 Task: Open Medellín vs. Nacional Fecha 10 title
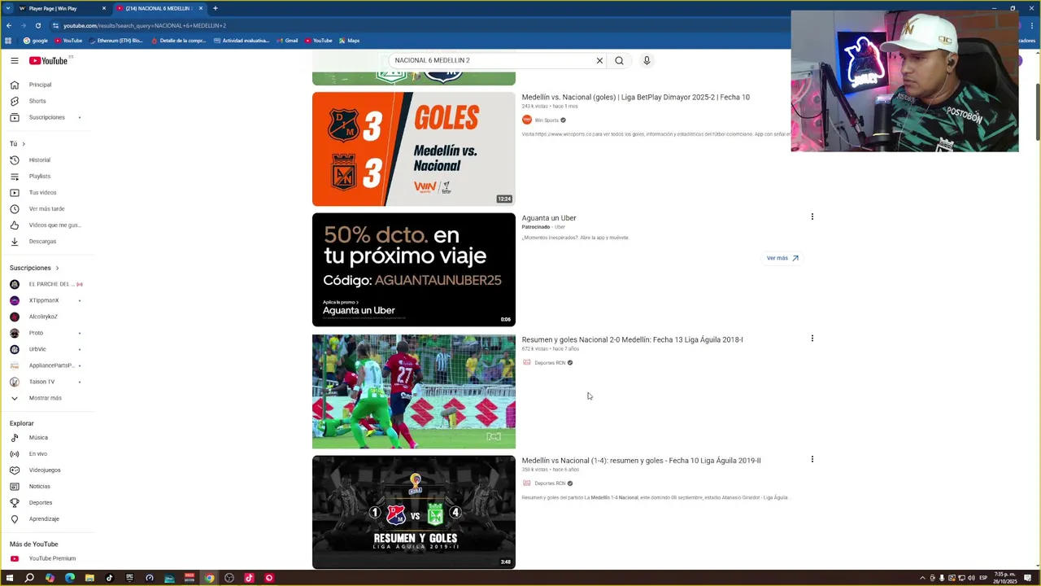tap(635, 97)
